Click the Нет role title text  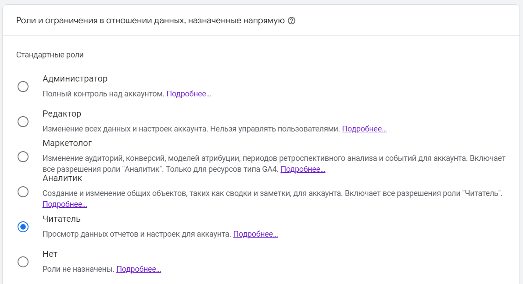point(50,254)
